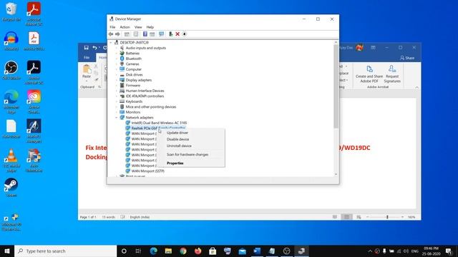Show hidden icons in the system tray
This screenshot has height=257, width=458.
[x=370, y=251]
